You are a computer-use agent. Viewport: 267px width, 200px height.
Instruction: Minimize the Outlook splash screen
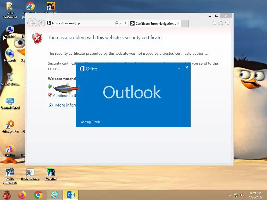179,68
